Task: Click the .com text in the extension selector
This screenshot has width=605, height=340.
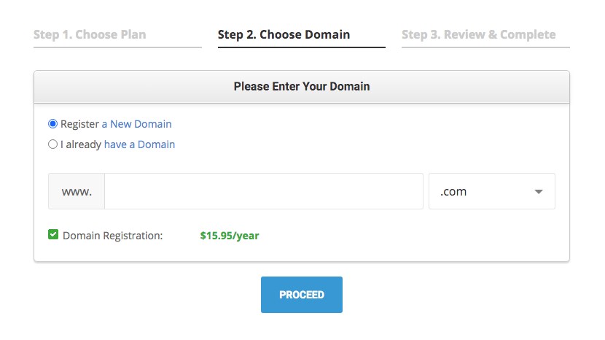Action: coord(453,192)
